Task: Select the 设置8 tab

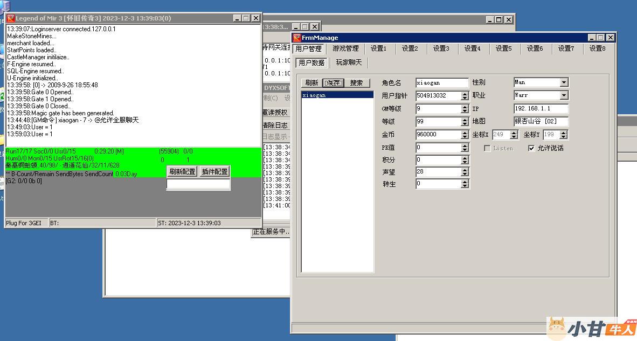Action: click(x=597, y=48)
